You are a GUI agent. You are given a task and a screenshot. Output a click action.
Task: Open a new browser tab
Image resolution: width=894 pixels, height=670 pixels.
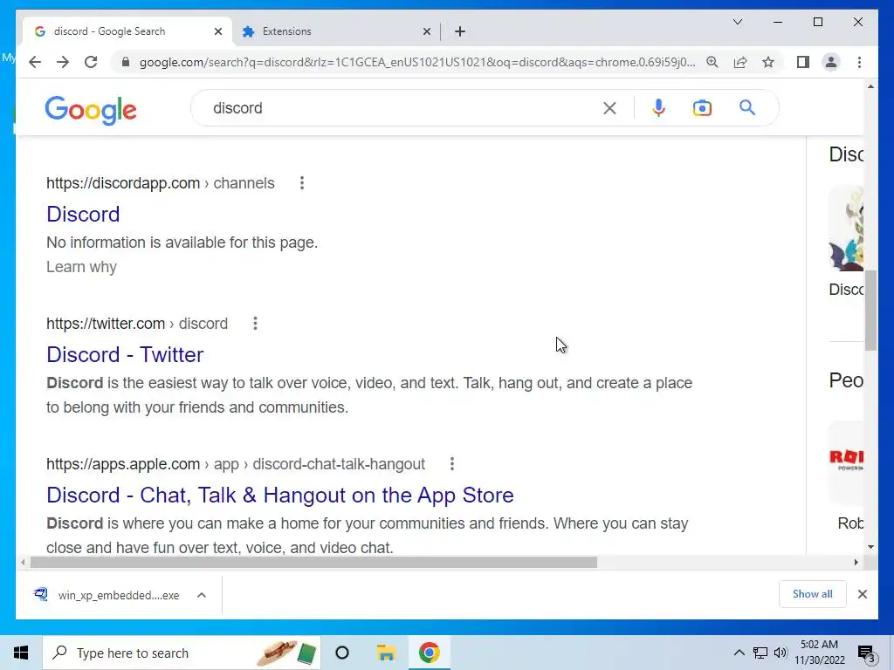tap(460, 31)
